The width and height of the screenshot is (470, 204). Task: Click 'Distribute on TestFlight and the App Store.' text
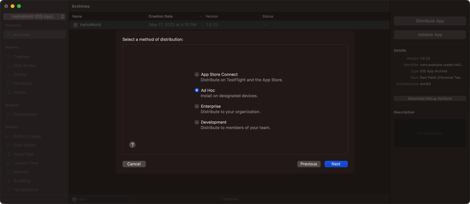coord(242,80)
